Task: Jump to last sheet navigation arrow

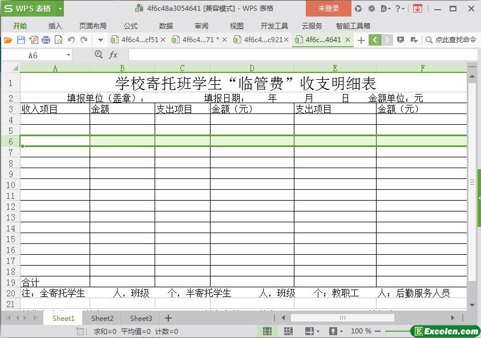Action: coord(36,318)
